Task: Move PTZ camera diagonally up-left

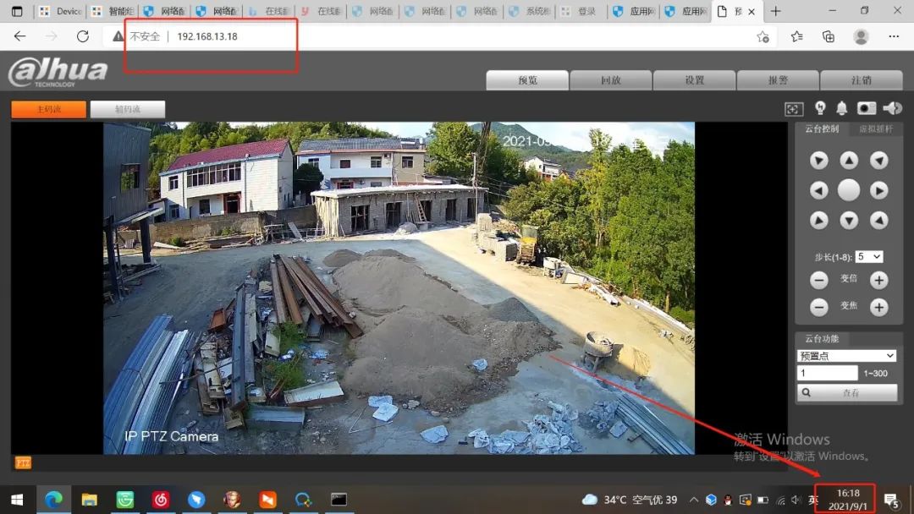Action: tap(819, 160)
